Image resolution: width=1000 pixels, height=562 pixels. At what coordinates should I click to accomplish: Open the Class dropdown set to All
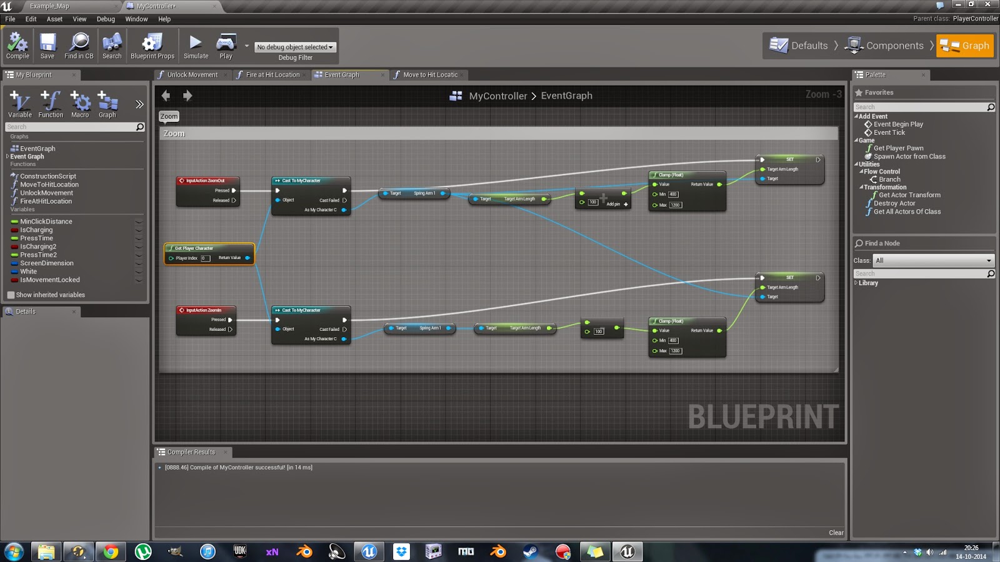934,260
